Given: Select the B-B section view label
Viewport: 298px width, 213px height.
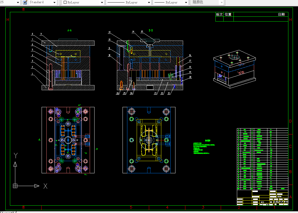Looking at the screenshot, I should (x=151, y=30).
